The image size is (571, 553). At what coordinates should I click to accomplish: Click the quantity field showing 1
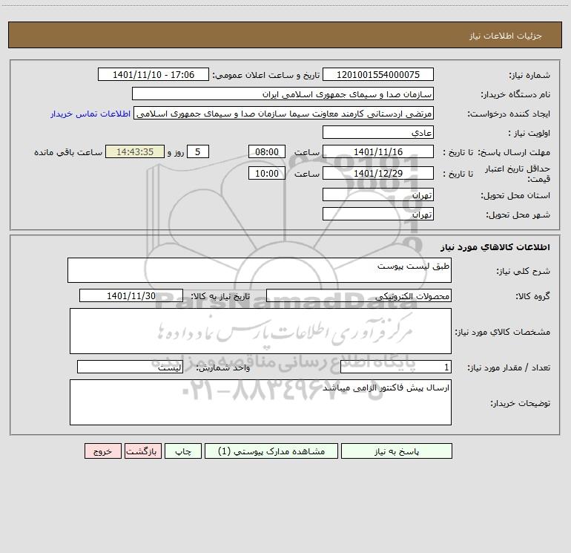click(x=396, y=367)
